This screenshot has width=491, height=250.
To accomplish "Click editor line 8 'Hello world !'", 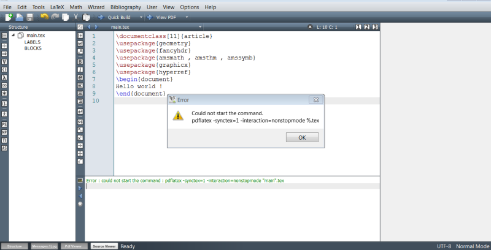I will click(x=139, y=86).
